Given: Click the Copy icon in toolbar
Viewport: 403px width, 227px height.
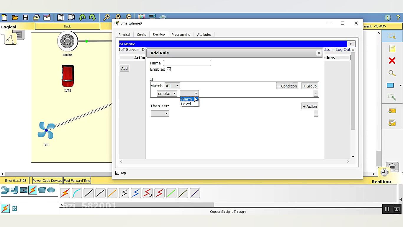Looking at the screenshot, I should pos(60,17).
